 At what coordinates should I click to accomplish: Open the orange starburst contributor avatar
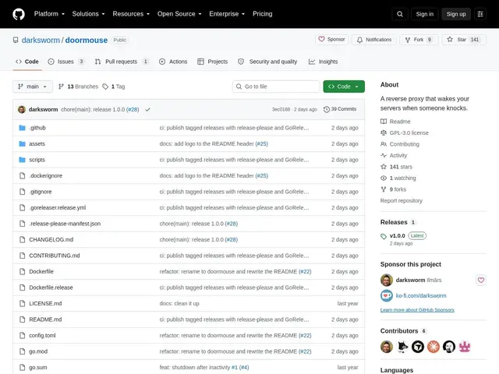coord(434,347)
